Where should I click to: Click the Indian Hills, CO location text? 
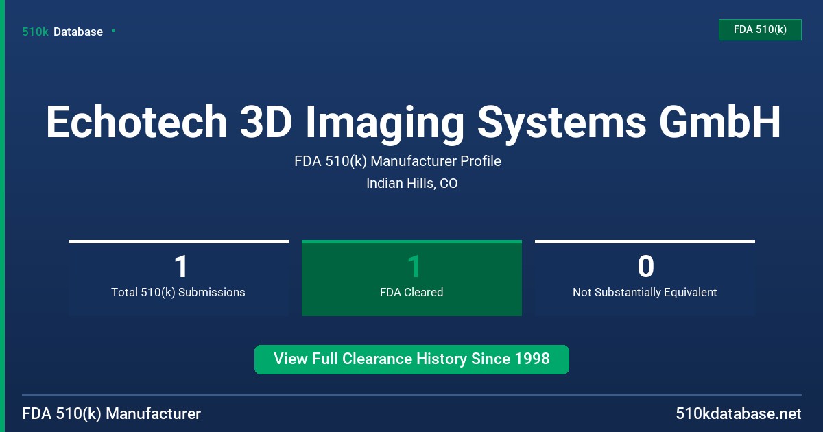tap(411, 184)
